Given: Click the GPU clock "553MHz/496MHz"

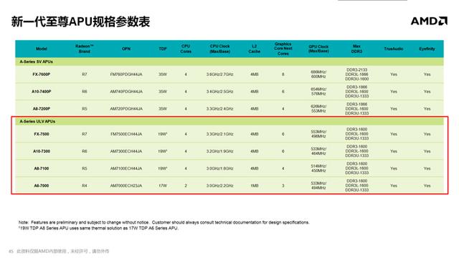Looking at the screenshot, I should 318,134.
